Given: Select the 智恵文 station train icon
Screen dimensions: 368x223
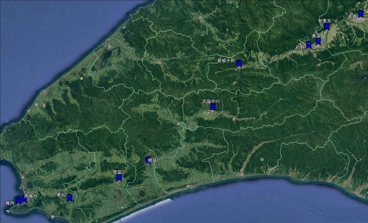Looking at the screenshot, I should (327, 26).
